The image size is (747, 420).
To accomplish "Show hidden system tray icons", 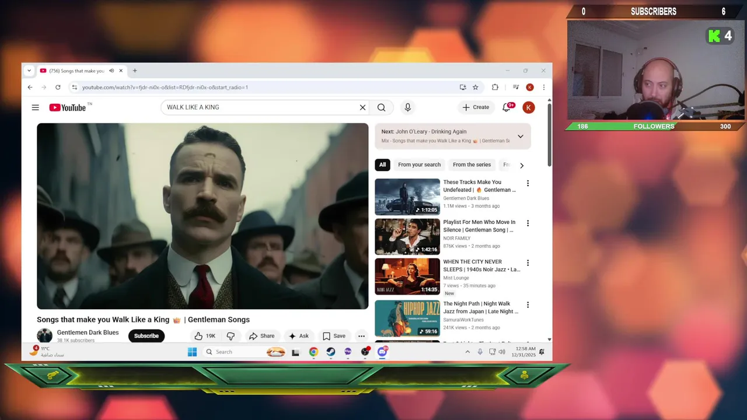I will click(x=467, y=352).
